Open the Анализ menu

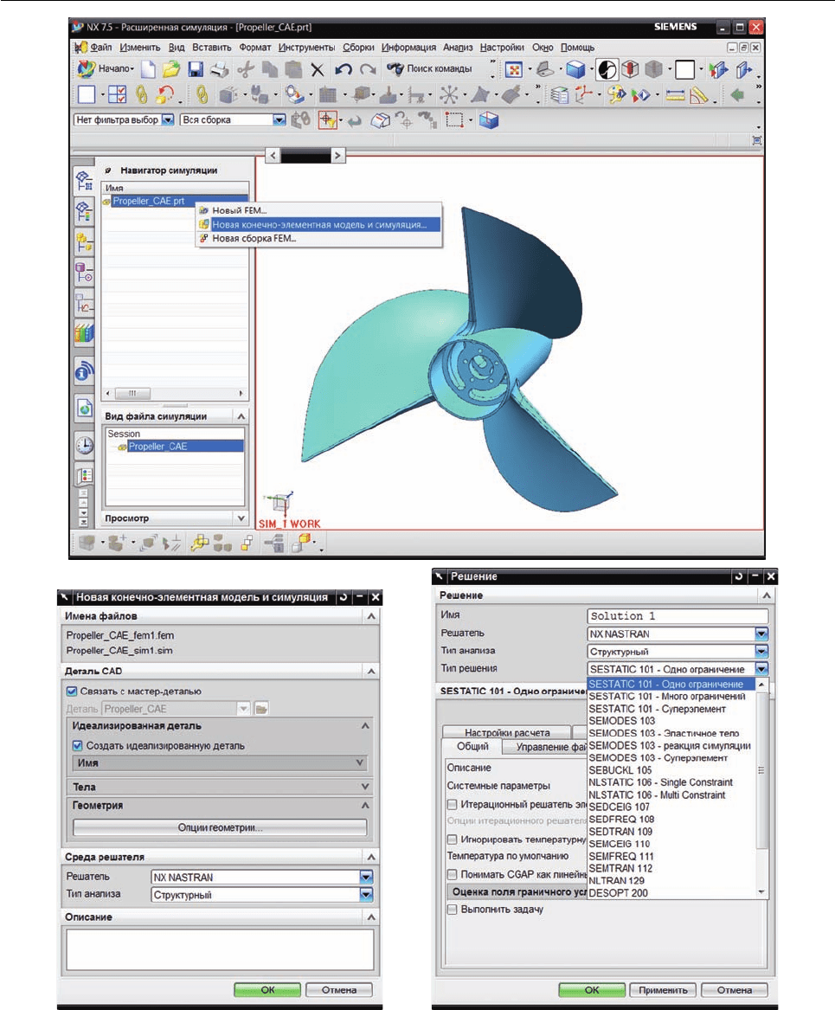coord(458,48)
